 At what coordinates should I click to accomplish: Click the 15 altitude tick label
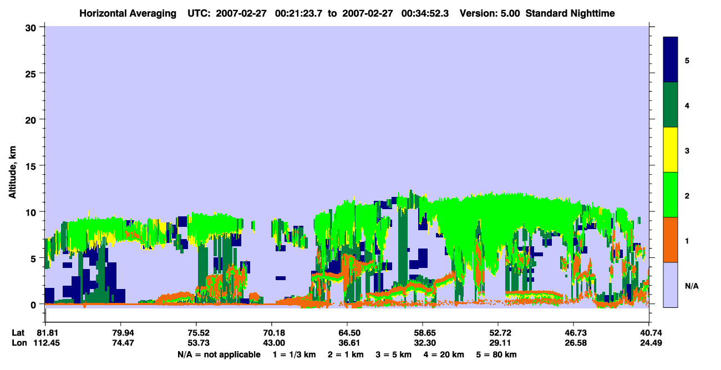tap(32, 166)
